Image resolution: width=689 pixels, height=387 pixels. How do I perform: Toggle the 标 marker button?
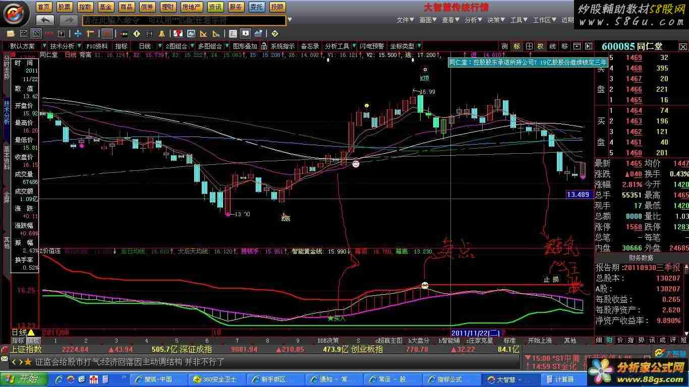[516, 46]
